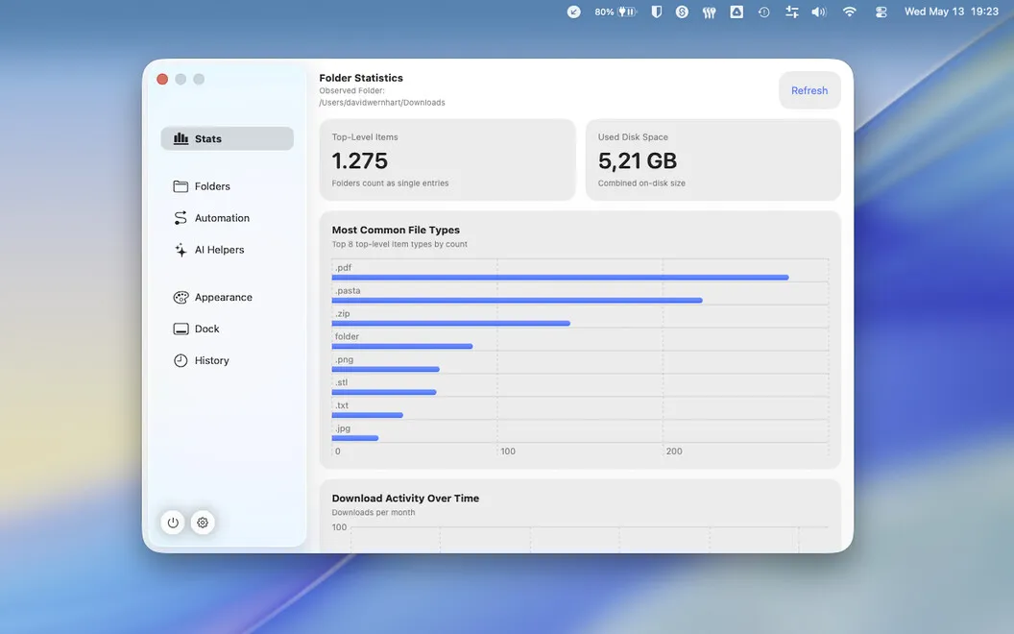Click the ".stl" file type label
Viewport: 1014px width, 634px height.
click(x=342, y=382)
